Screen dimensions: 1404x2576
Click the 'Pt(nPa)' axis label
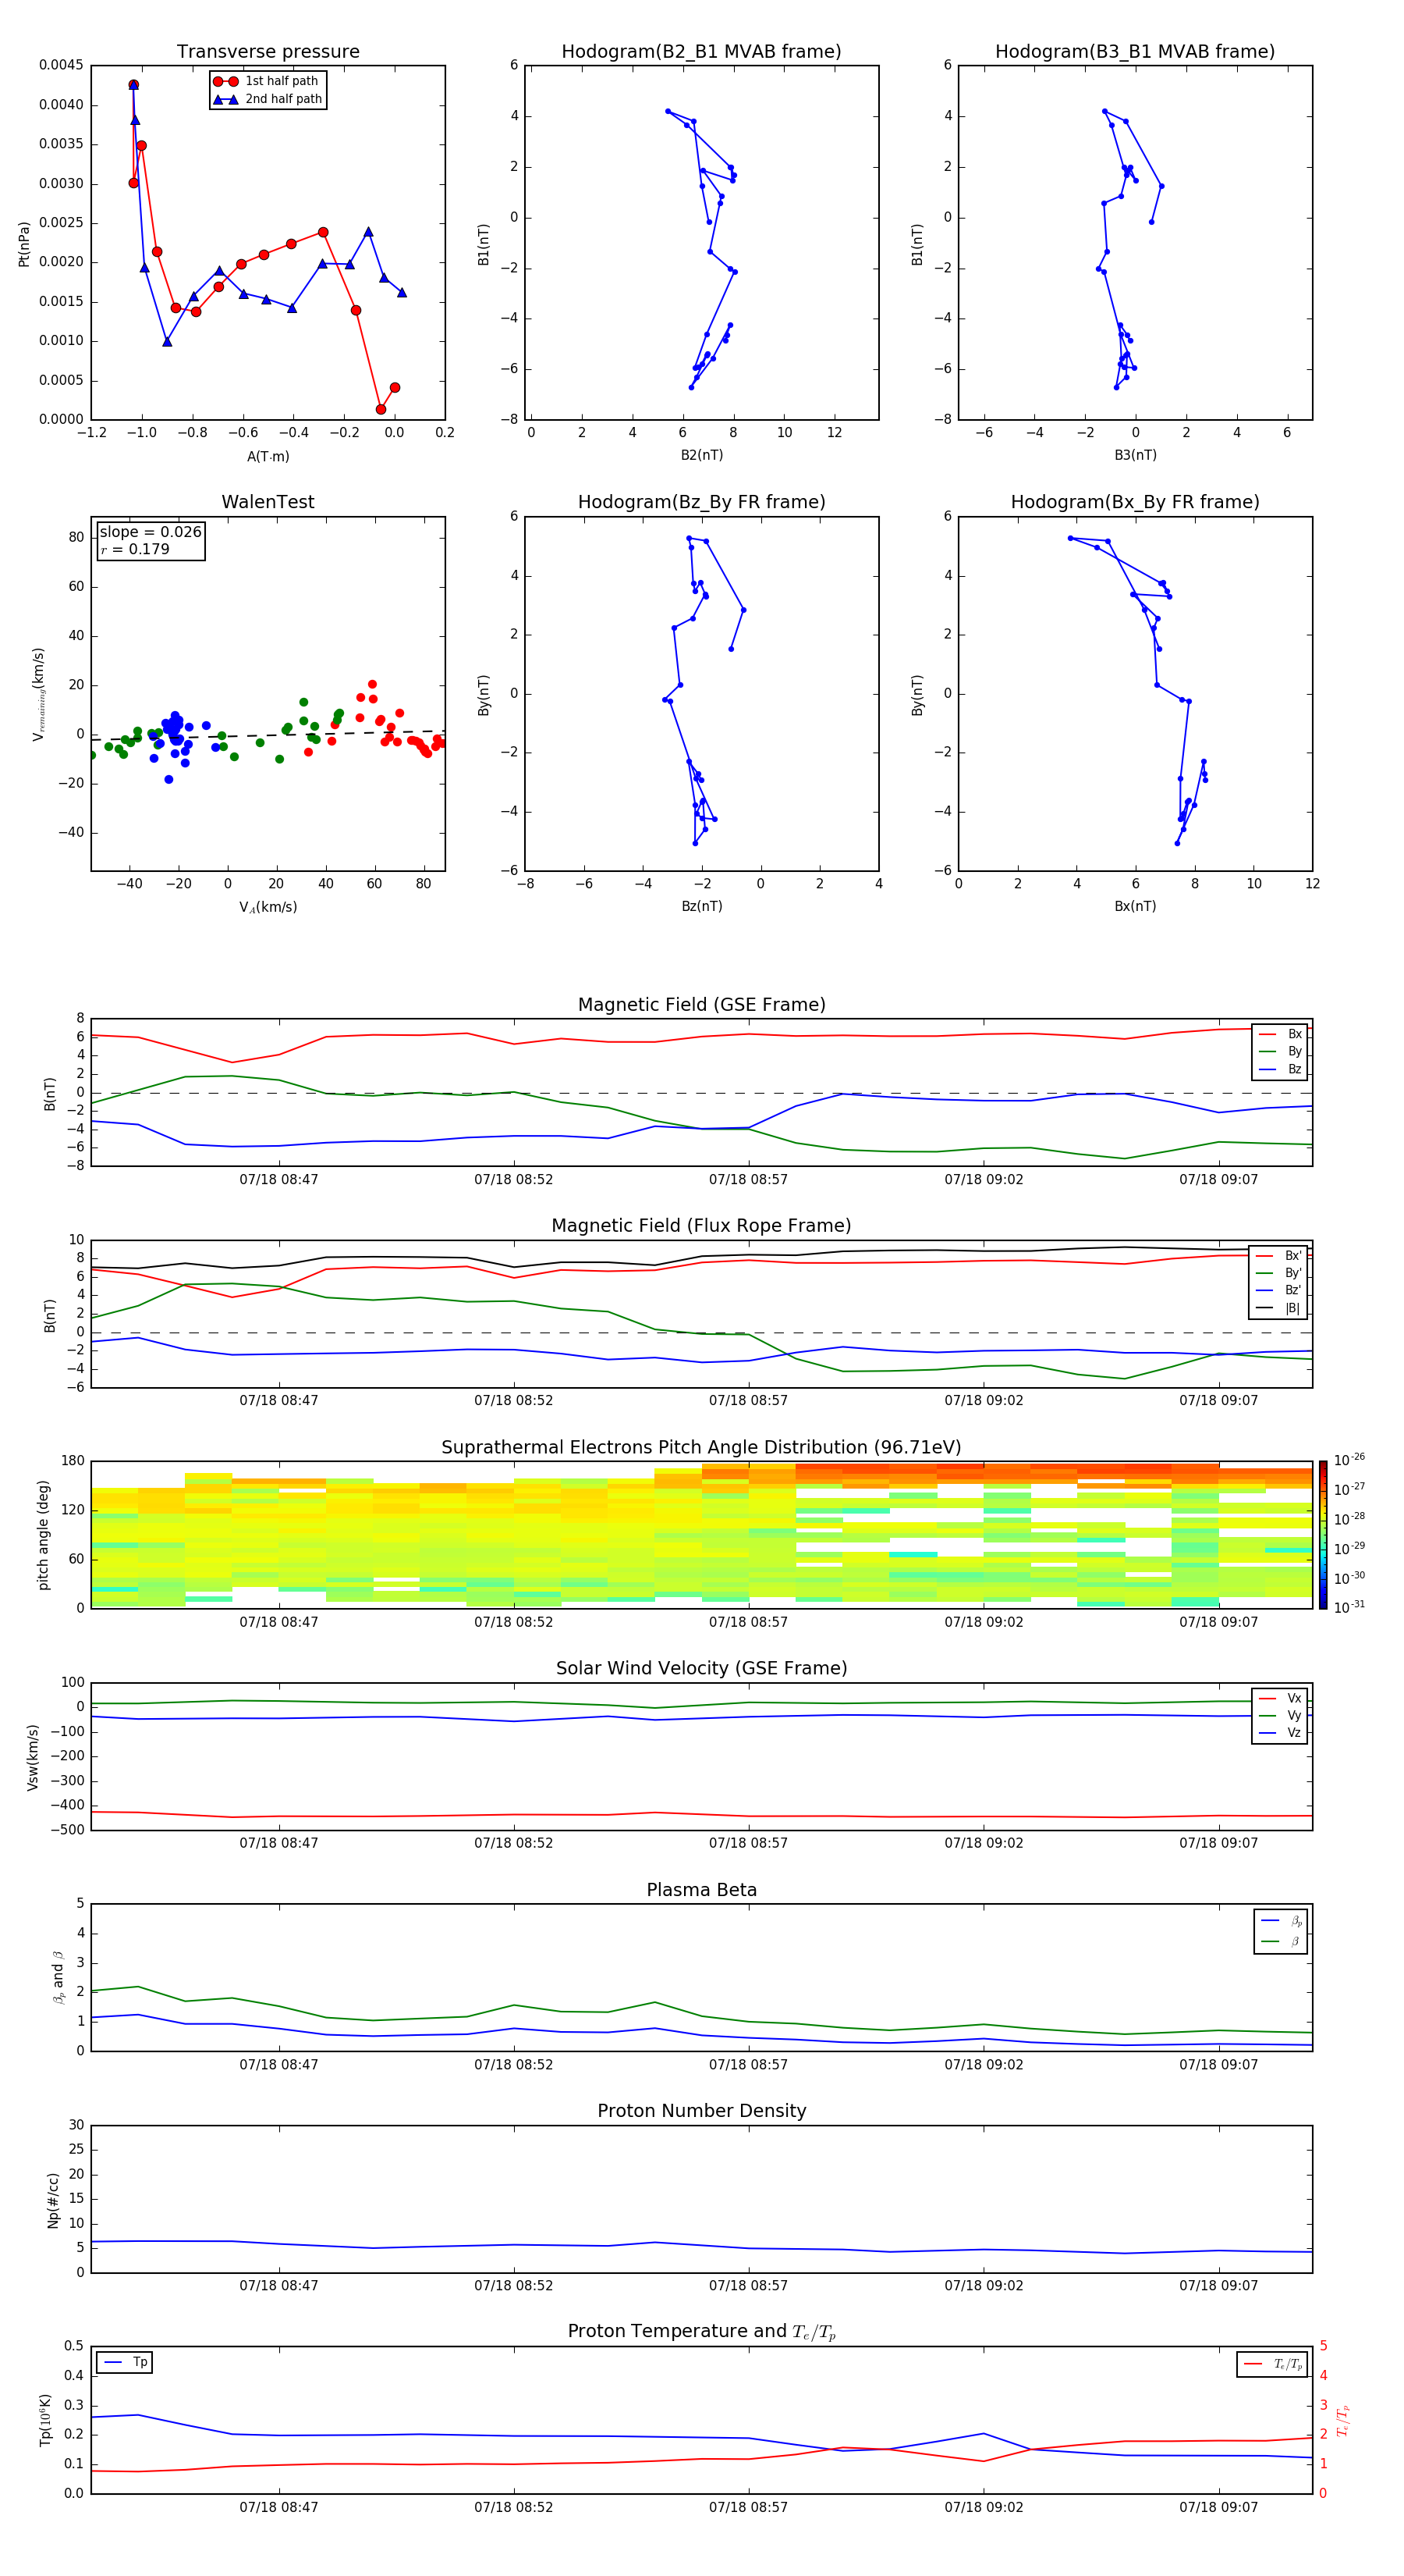(x=24, y=244)
